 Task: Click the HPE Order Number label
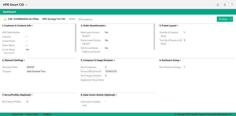tap(11, 32)
